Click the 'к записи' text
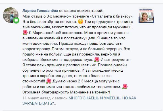Image resolution: width=163 pixels, height=111 pixels. click(59, 98)
